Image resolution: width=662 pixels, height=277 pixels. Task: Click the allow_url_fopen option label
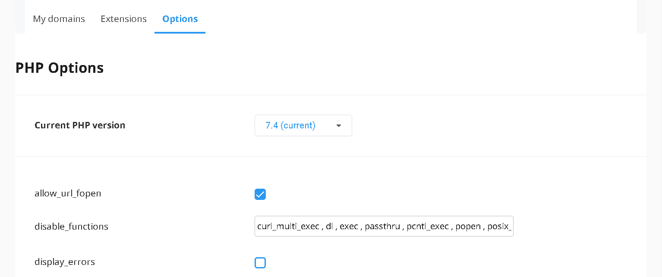pyautogui.click(x=68, y=193)
